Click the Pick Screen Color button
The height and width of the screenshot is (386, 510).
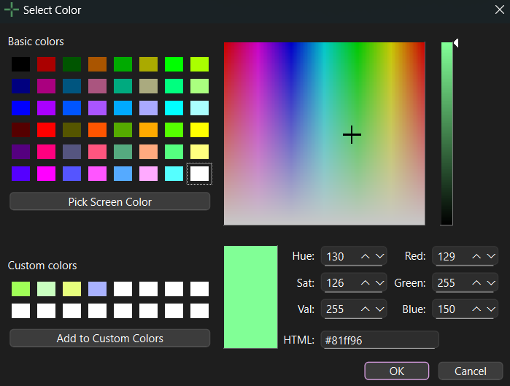click(109, 201)
